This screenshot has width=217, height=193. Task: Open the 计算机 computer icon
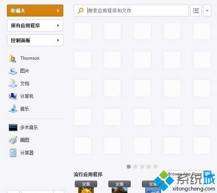pyautogui.click(x=13, y=96)
